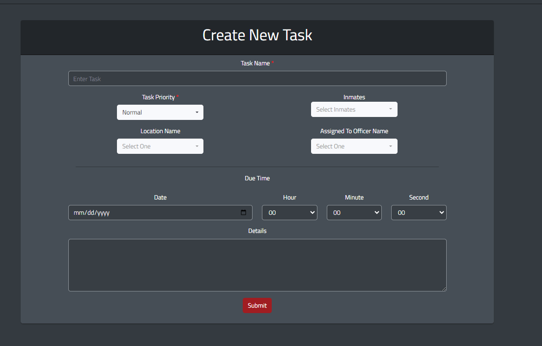Open the Hour selector arrow

pos(311,212)
